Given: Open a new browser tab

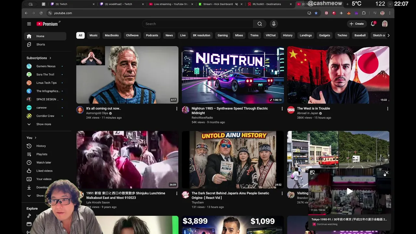Looking at the screenshot, I should [x=347, y=4].
